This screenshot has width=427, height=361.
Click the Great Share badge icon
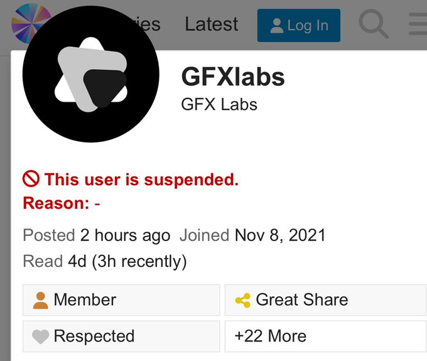[x=242, y=300]
